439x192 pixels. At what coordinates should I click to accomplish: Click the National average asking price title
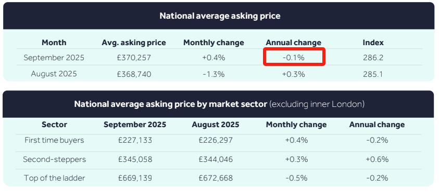click(220, 16)
